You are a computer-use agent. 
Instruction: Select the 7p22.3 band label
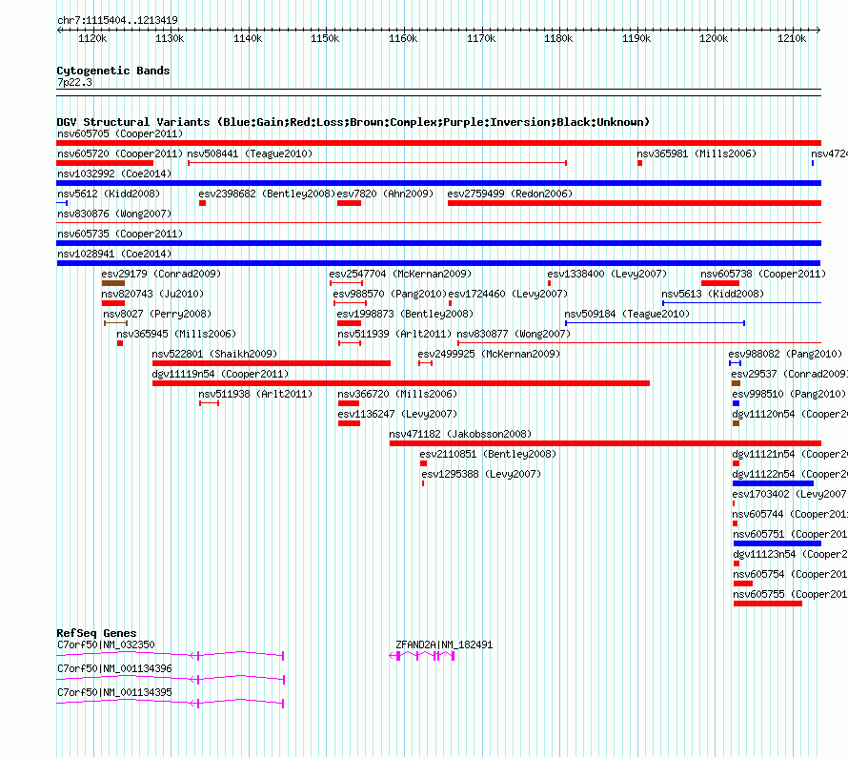[74, 82]
